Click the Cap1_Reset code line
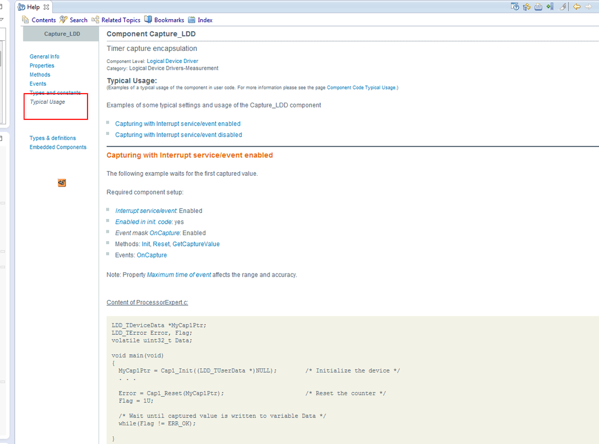 coord(171,394)
